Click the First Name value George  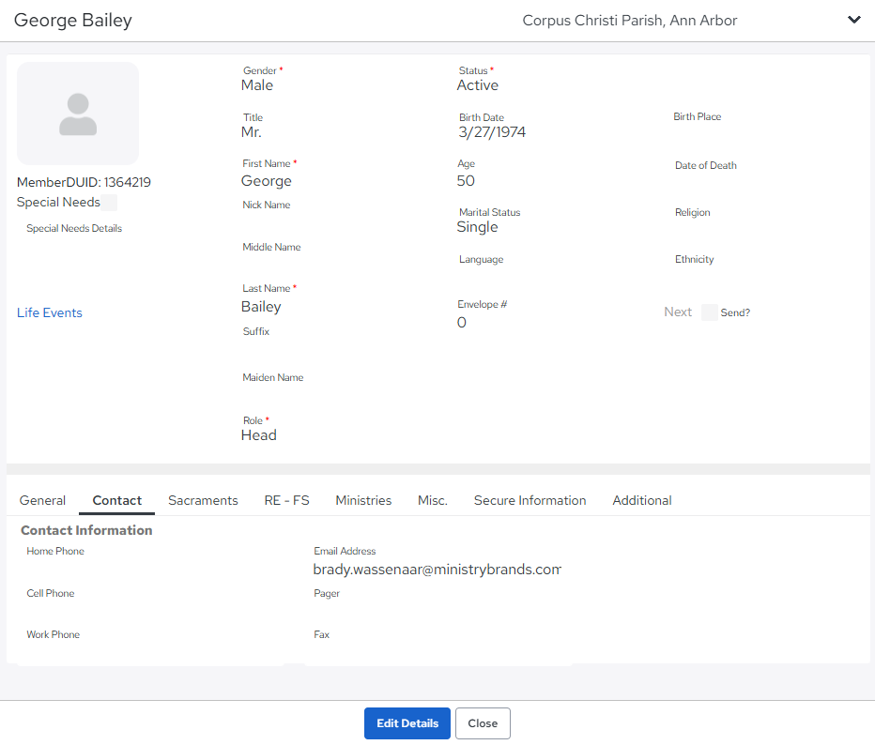(267, 181)
